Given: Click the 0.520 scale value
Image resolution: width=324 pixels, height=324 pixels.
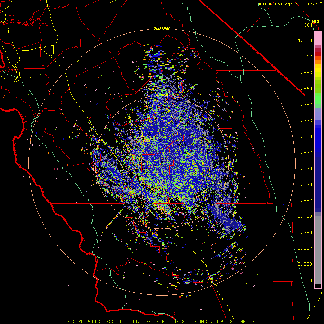Looking at the screenshot, I should coord(305,185).
